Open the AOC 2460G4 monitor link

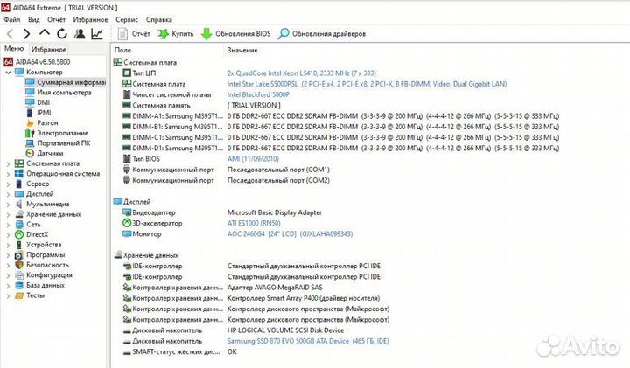tap(290, 234)
